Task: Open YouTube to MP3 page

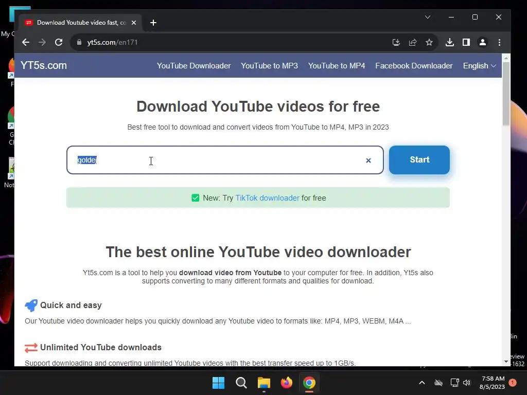Action: tap(269, 66)
